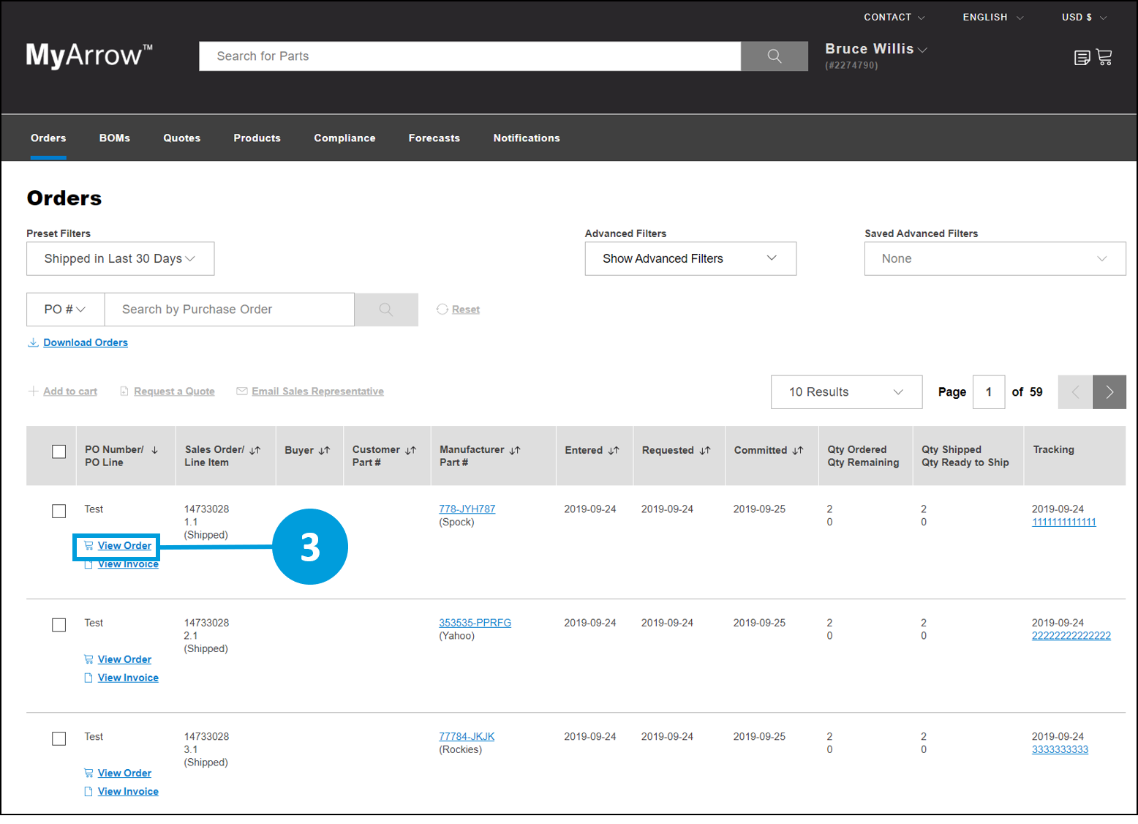Click the magnifier beside Search by Purchase Order
The height and width of the screenshot is (824, 1138).
385,309
